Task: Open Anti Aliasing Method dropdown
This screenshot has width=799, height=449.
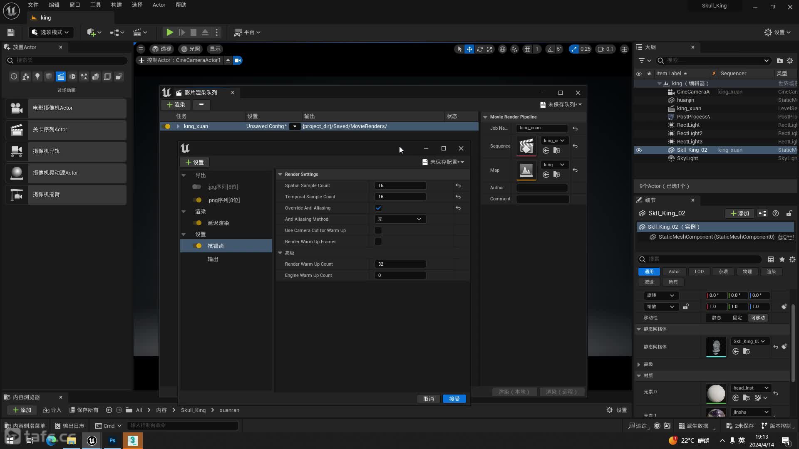Action: (400, 219)
